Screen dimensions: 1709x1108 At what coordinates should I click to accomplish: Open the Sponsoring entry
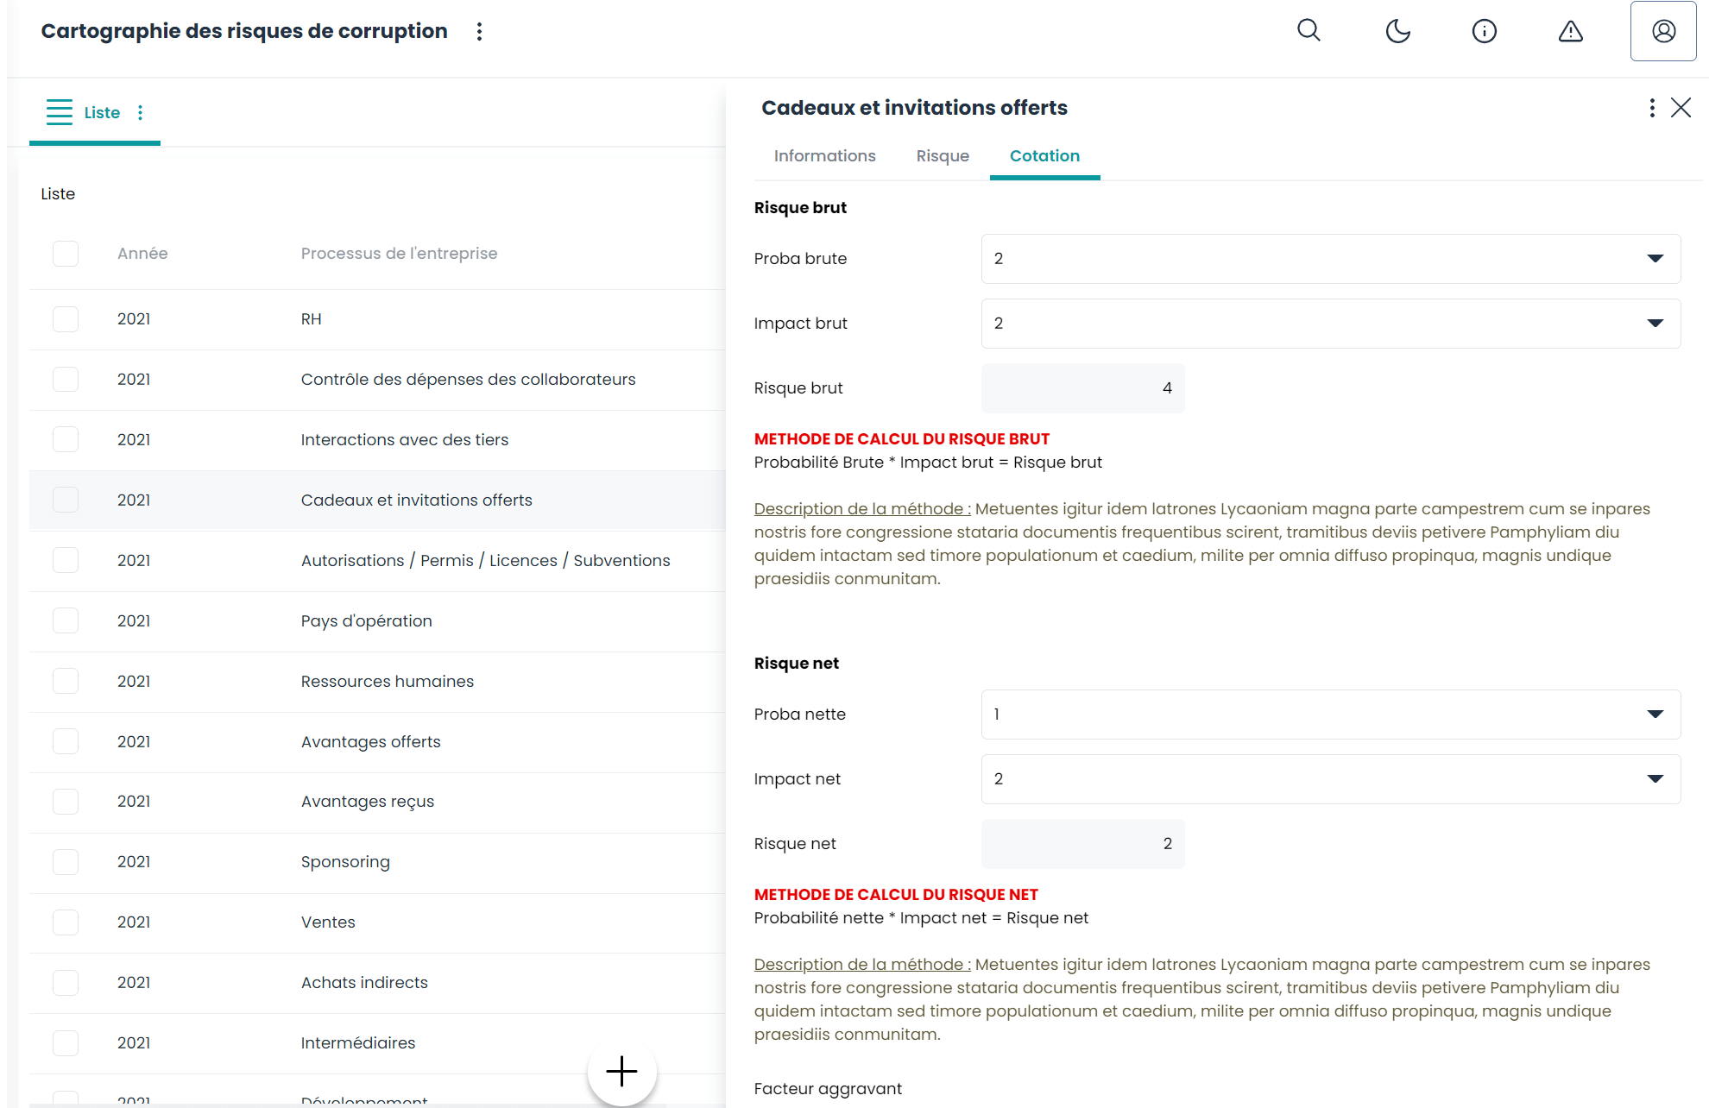click(345, 862)
